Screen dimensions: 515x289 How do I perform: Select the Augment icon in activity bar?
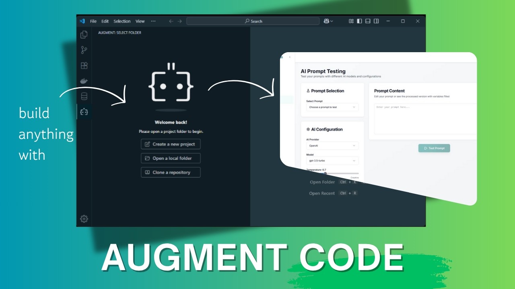point(84,112)
